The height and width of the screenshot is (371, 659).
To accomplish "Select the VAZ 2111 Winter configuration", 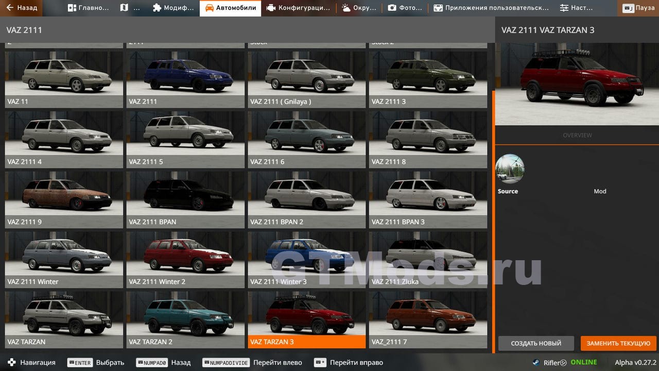I will 64,260.
